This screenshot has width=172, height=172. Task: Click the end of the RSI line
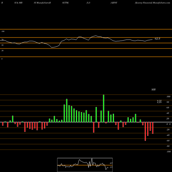pyautogui.click(x=152, y=40)
